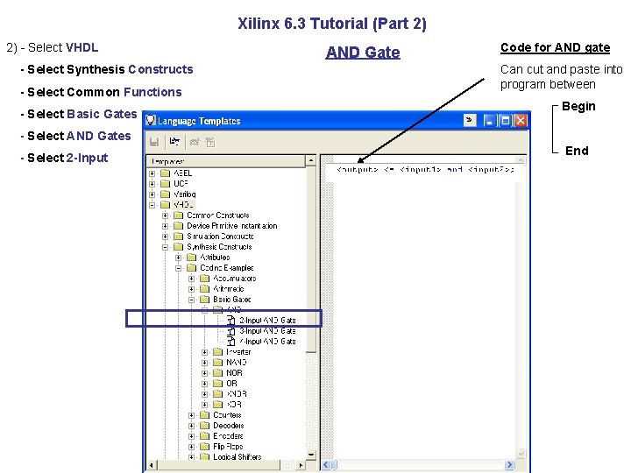Select Device Primitive Instantiation label
Image resolution: width=631 pixels, height=473 pixels.
coord(232,226)
